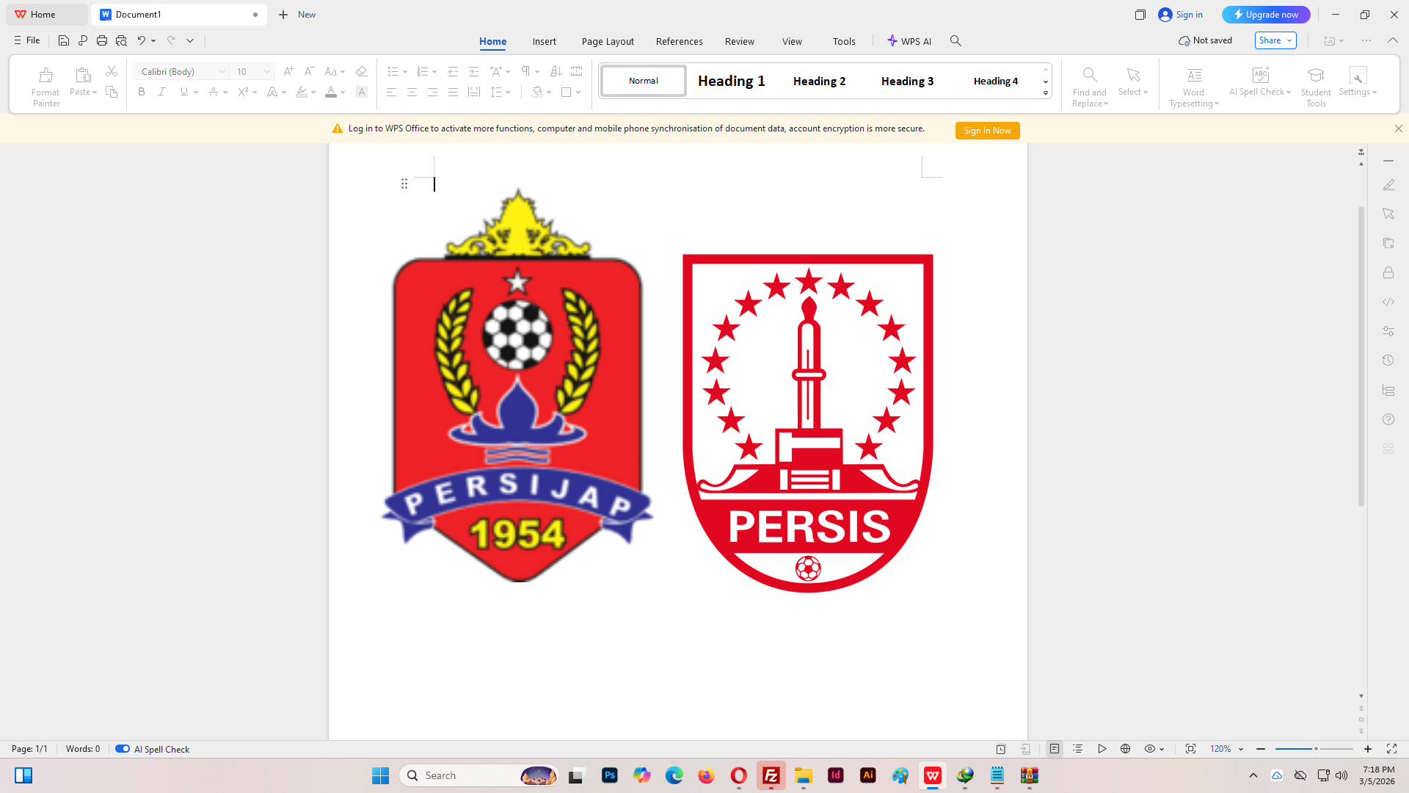Open the font size dropdown
Image resolution: width=1409 pixels, height=793 pixels.
[267, 71]
